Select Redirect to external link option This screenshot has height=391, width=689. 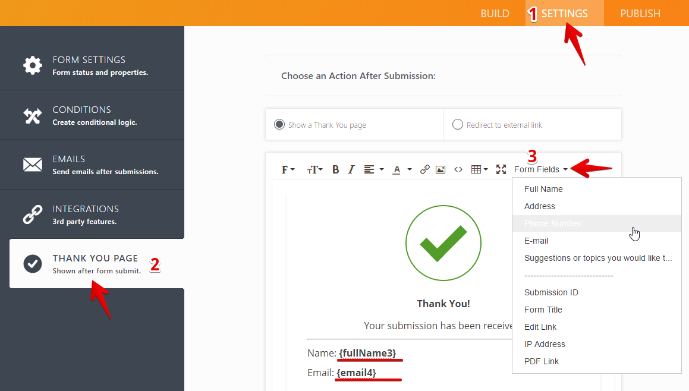coord(458,125)
